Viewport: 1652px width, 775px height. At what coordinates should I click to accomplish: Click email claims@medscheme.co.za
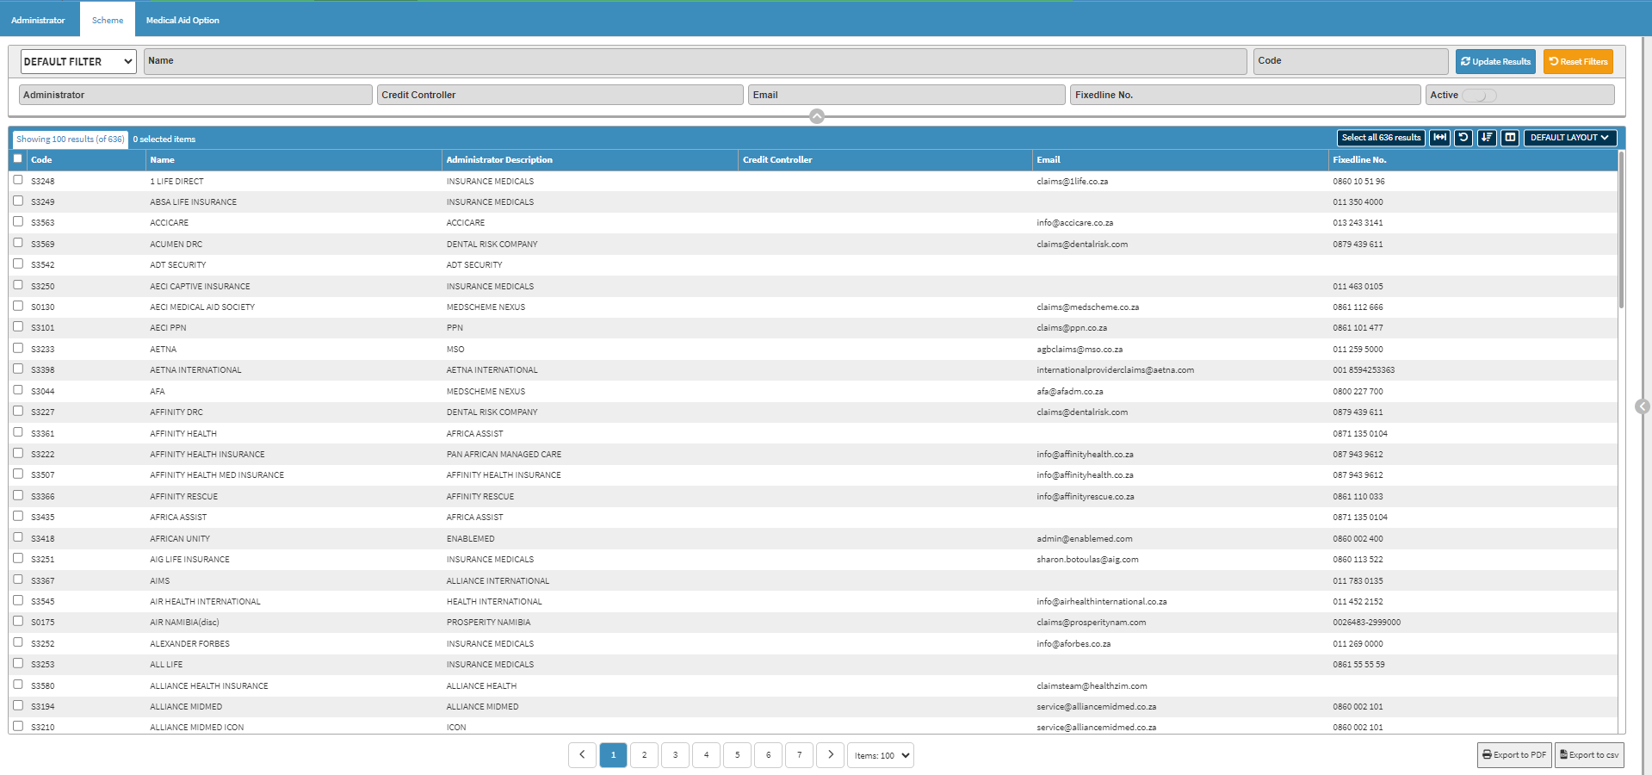click(1087, 307)
